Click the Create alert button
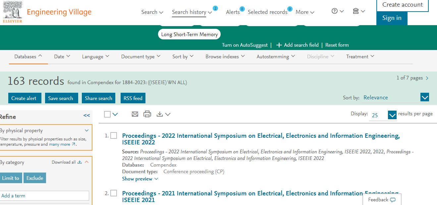 click(x=24, y=98)
